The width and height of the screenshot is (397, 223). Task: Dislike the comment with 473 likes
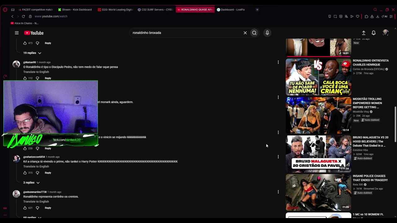click(38, 43)
